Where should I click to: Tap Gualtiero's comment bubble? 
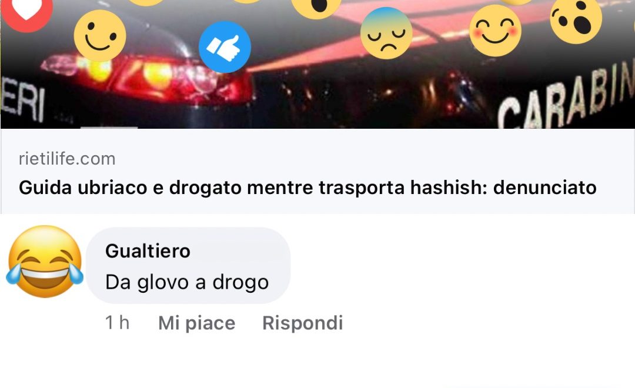click(x=188, y=265)
